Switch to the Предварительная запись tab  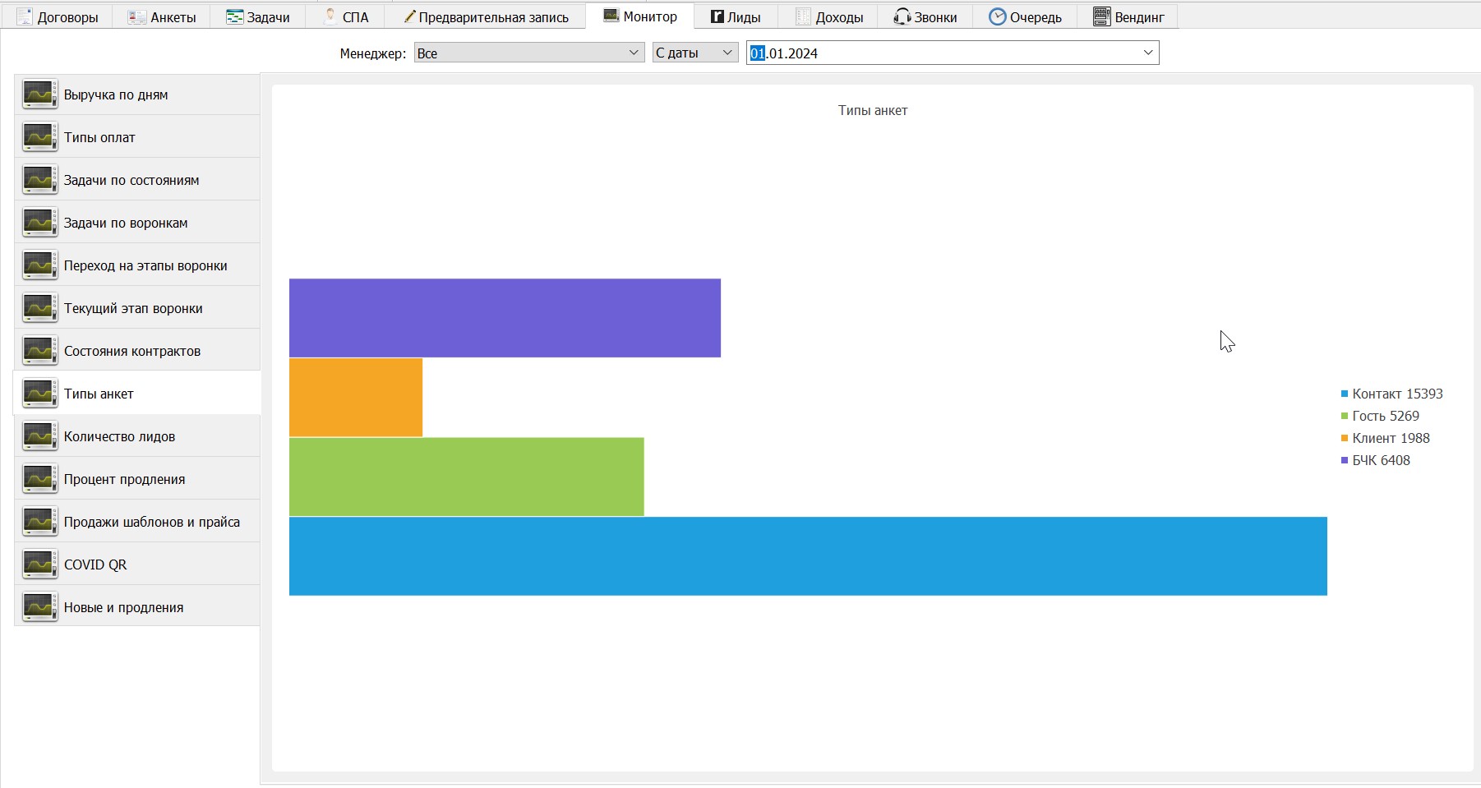(x=486, y=17)
